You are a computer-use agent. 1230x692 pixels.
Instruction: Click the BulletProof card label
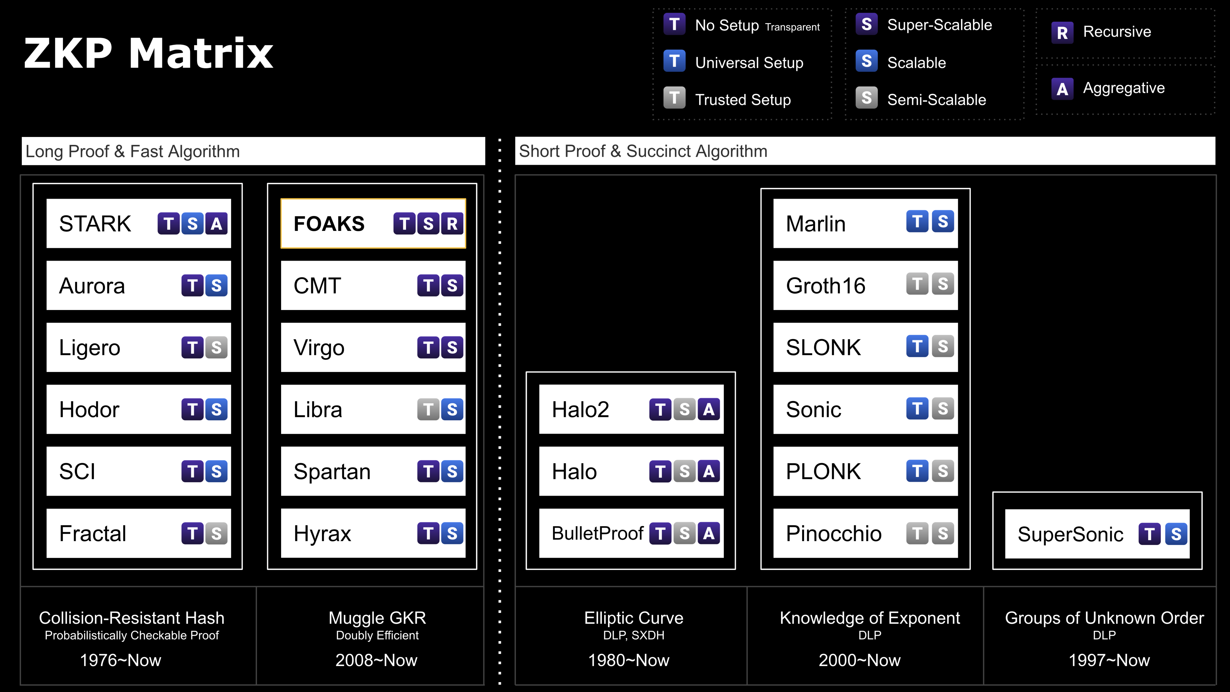pyautogui.click(x=597, y=533)
